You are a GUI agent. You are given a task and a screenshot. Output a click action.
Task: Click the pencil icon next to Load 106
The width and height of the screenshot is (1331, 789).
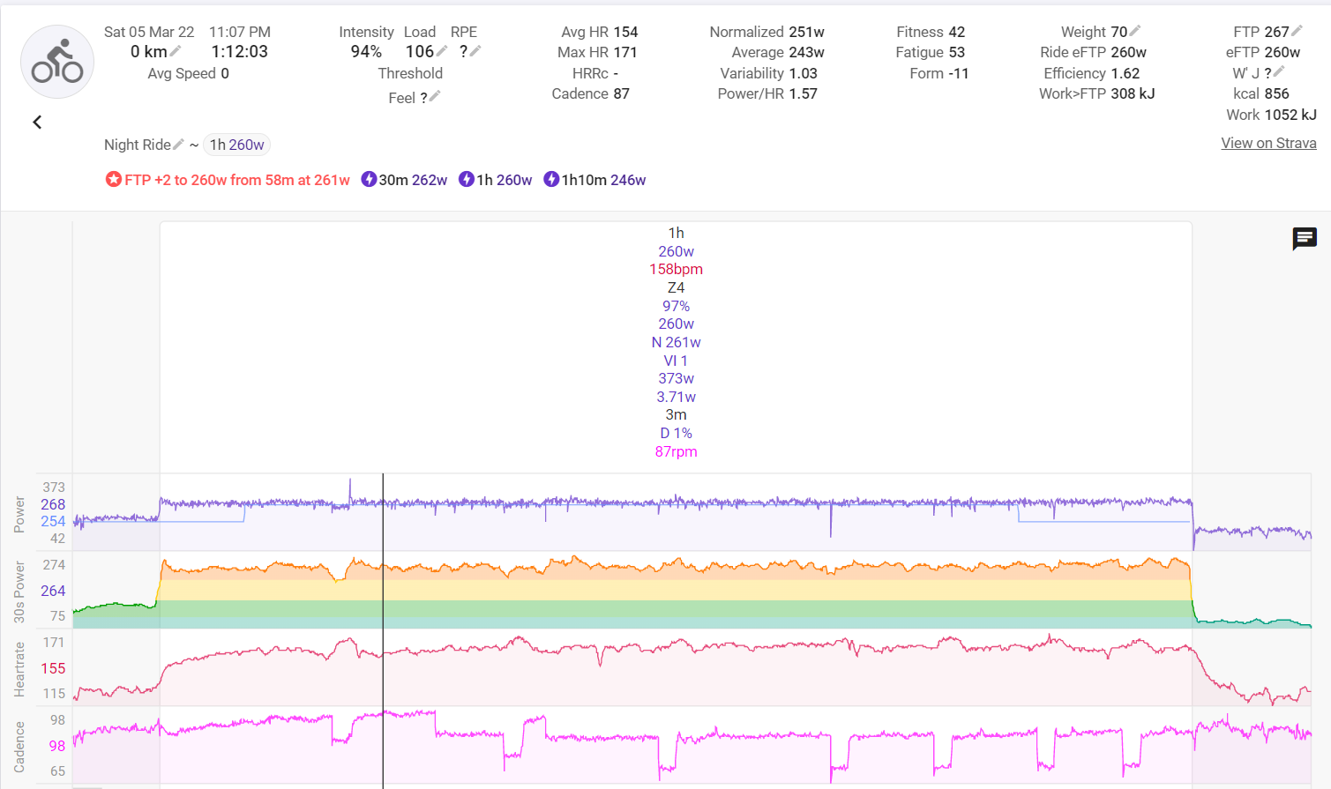(443, 51)
